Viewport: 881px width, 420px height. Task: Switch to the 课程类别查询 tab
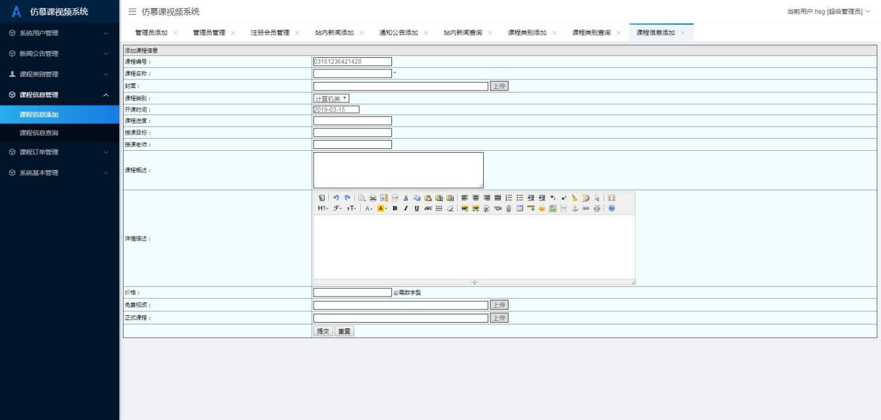592,32
